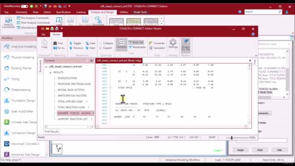
Task: Click the Copy icon in Viewer
Action: pyautogui.click(x=44, y=44)
